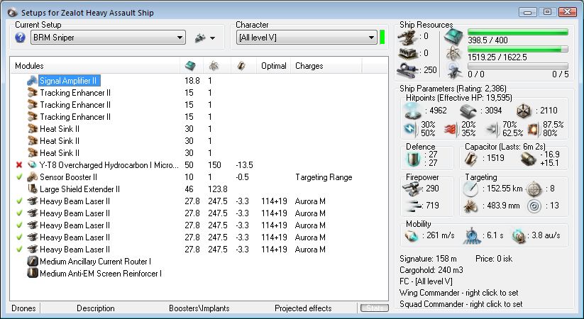Image resolution: width=584 pixels, height=319 pixels.
Task: Click the CPU usage progress bar
Action: point(518,33)
